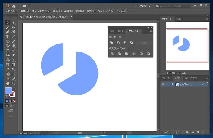Screen dimensions: 213x138
Task: Pick the Warp width tool
Action: [x=8, y=55]
